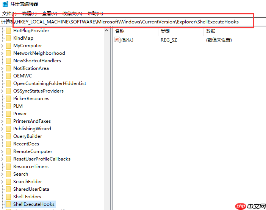
Task: Select the (默认) value name
Action: click(127, 40)
